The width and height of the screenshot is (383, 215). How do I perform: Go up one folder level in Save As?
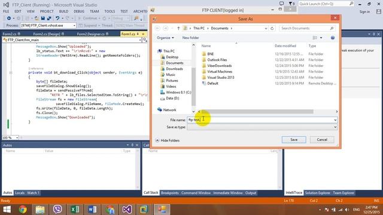click(x=178, y=28)
